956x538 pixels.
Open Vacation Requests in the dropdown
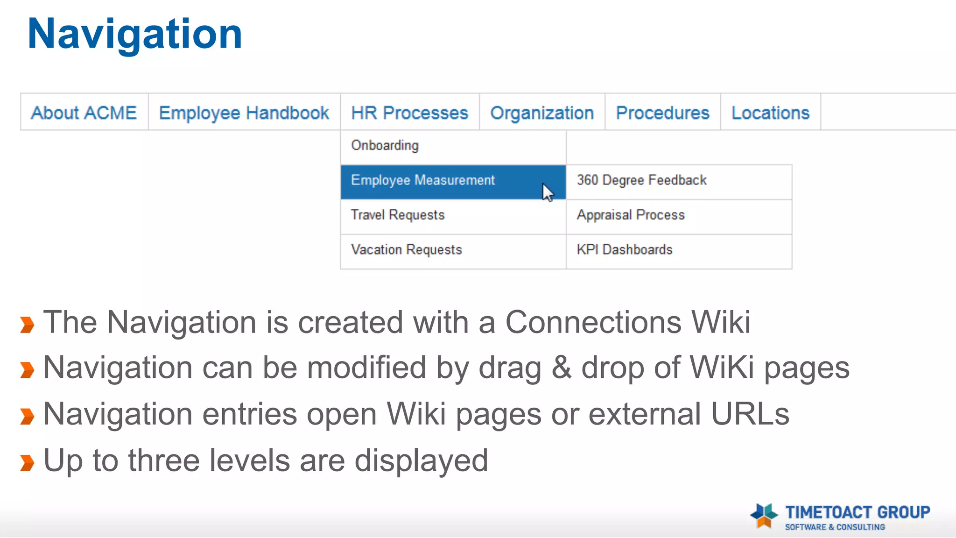pos(453,251)
